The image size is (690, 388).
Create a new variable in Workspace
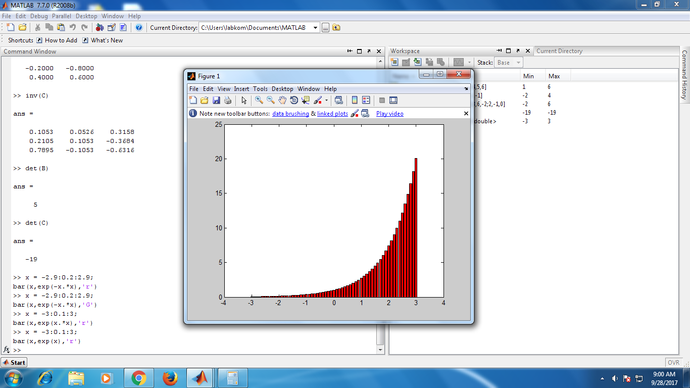395,62
